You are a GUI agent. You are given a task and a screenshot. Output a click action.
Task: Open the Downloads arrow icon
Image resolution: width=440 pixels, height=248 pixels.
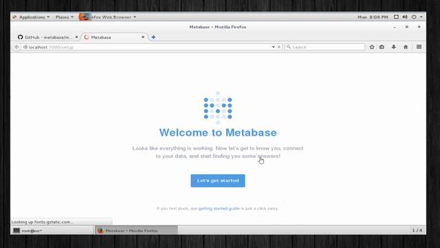(x=394, y=47)
